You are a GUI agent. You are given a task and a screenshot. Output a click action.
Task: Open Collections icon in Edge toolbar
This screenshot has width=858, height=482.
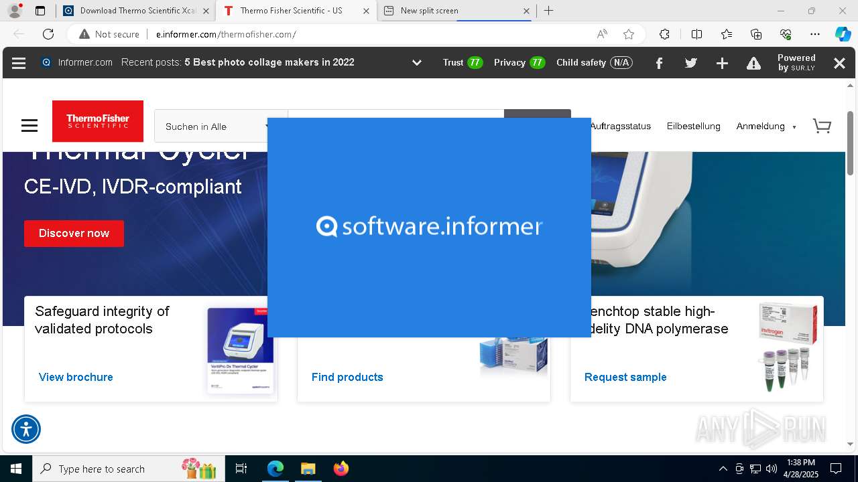756,34
